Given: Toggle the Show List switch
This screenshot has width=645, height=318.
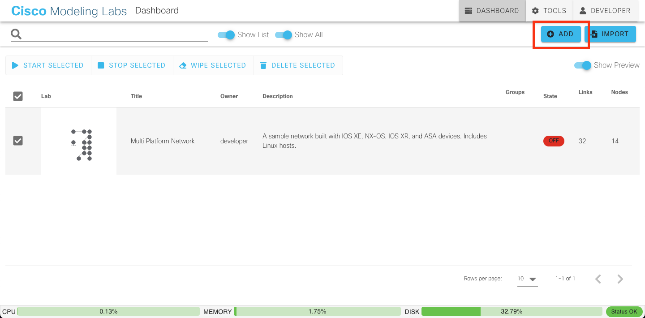Looking at the screenshot, I should pyautogui.click(x=226, y=35).
